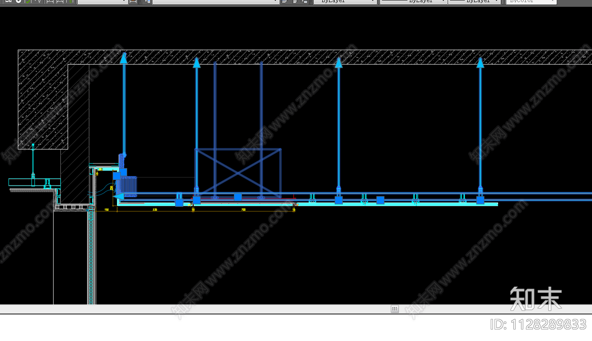
Task: Open the lineweight ByLayer dropdown
Action: coord(474,2)
